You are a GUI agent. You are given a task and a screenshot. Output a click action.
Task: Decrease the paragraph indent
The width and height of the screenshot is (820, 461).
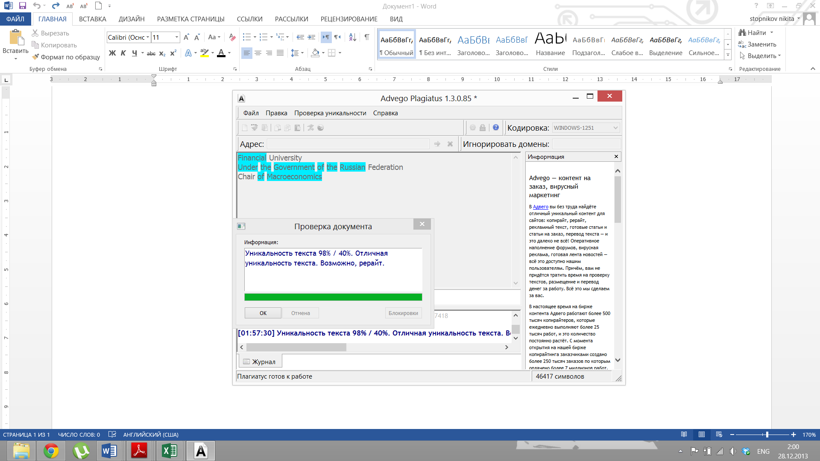pos(300,37)
